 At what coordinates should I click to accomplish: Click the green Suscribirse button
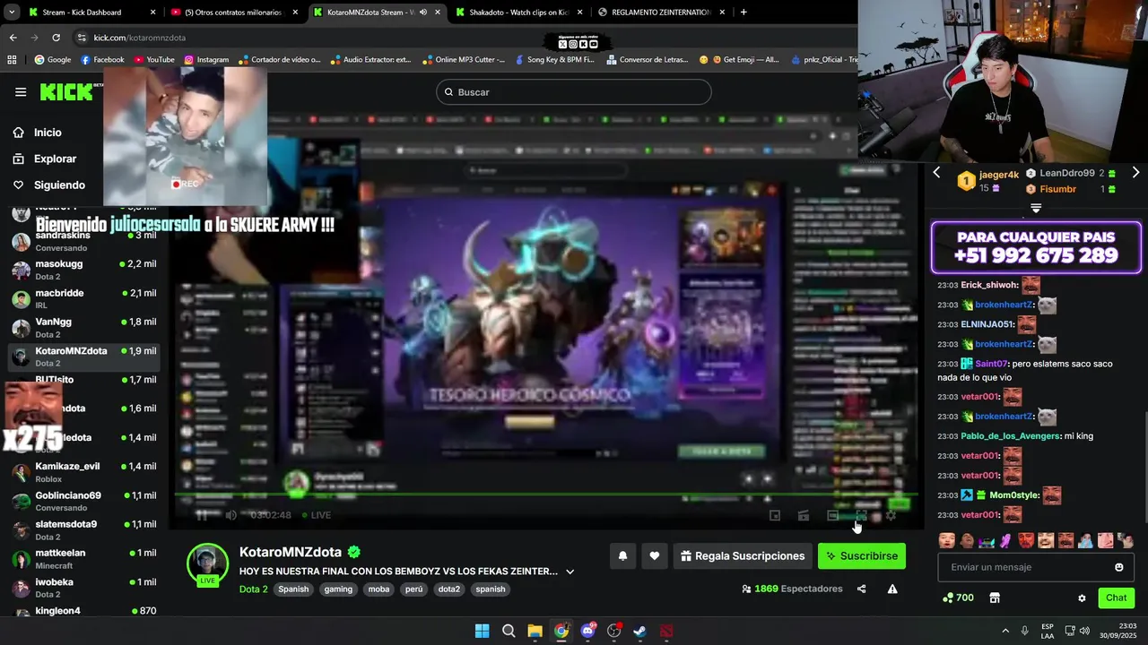click(x=862, y=556)
